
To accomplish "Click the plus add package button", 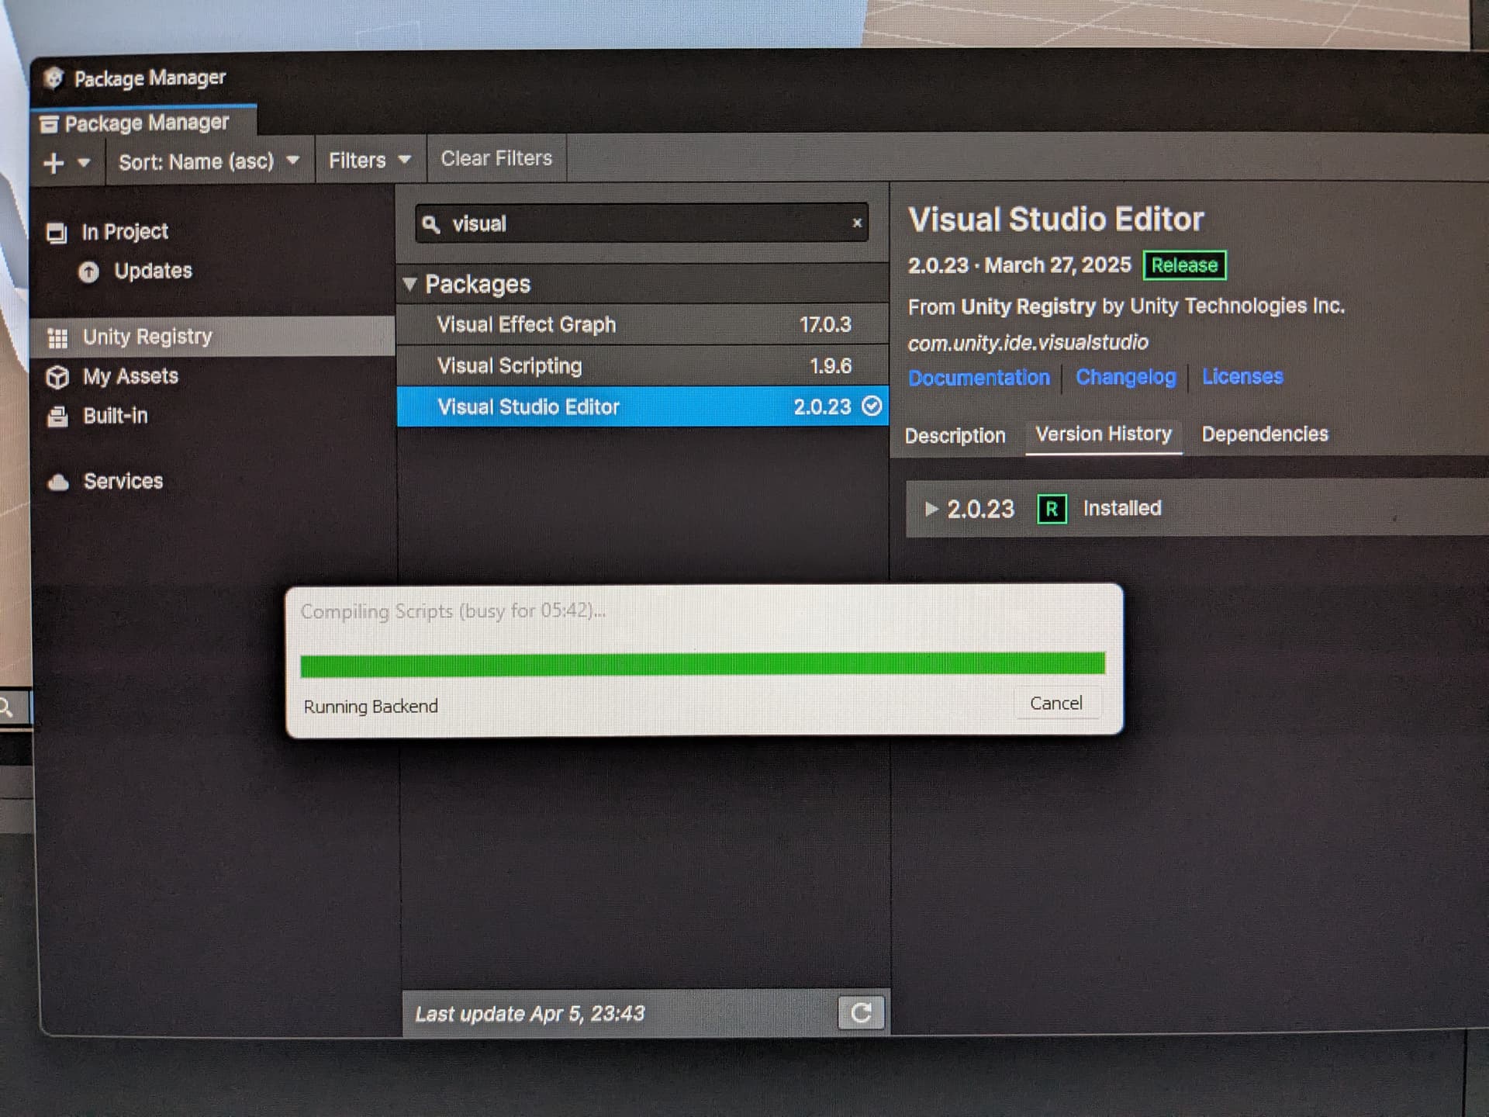I will tap(54, 163).
